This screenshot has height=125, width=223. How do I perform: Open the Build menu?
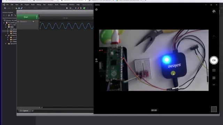(x=33, y=5)
